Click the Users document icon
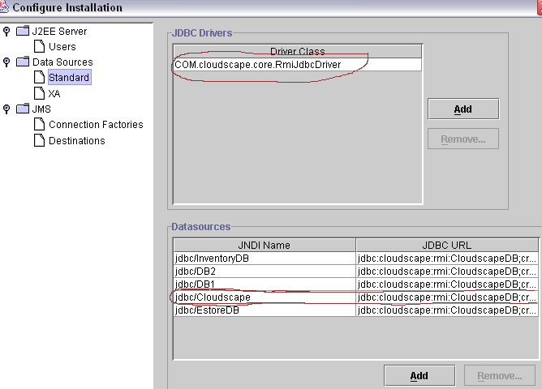The image size is (542, 389). pyautogui.click(x=39, y=47)
